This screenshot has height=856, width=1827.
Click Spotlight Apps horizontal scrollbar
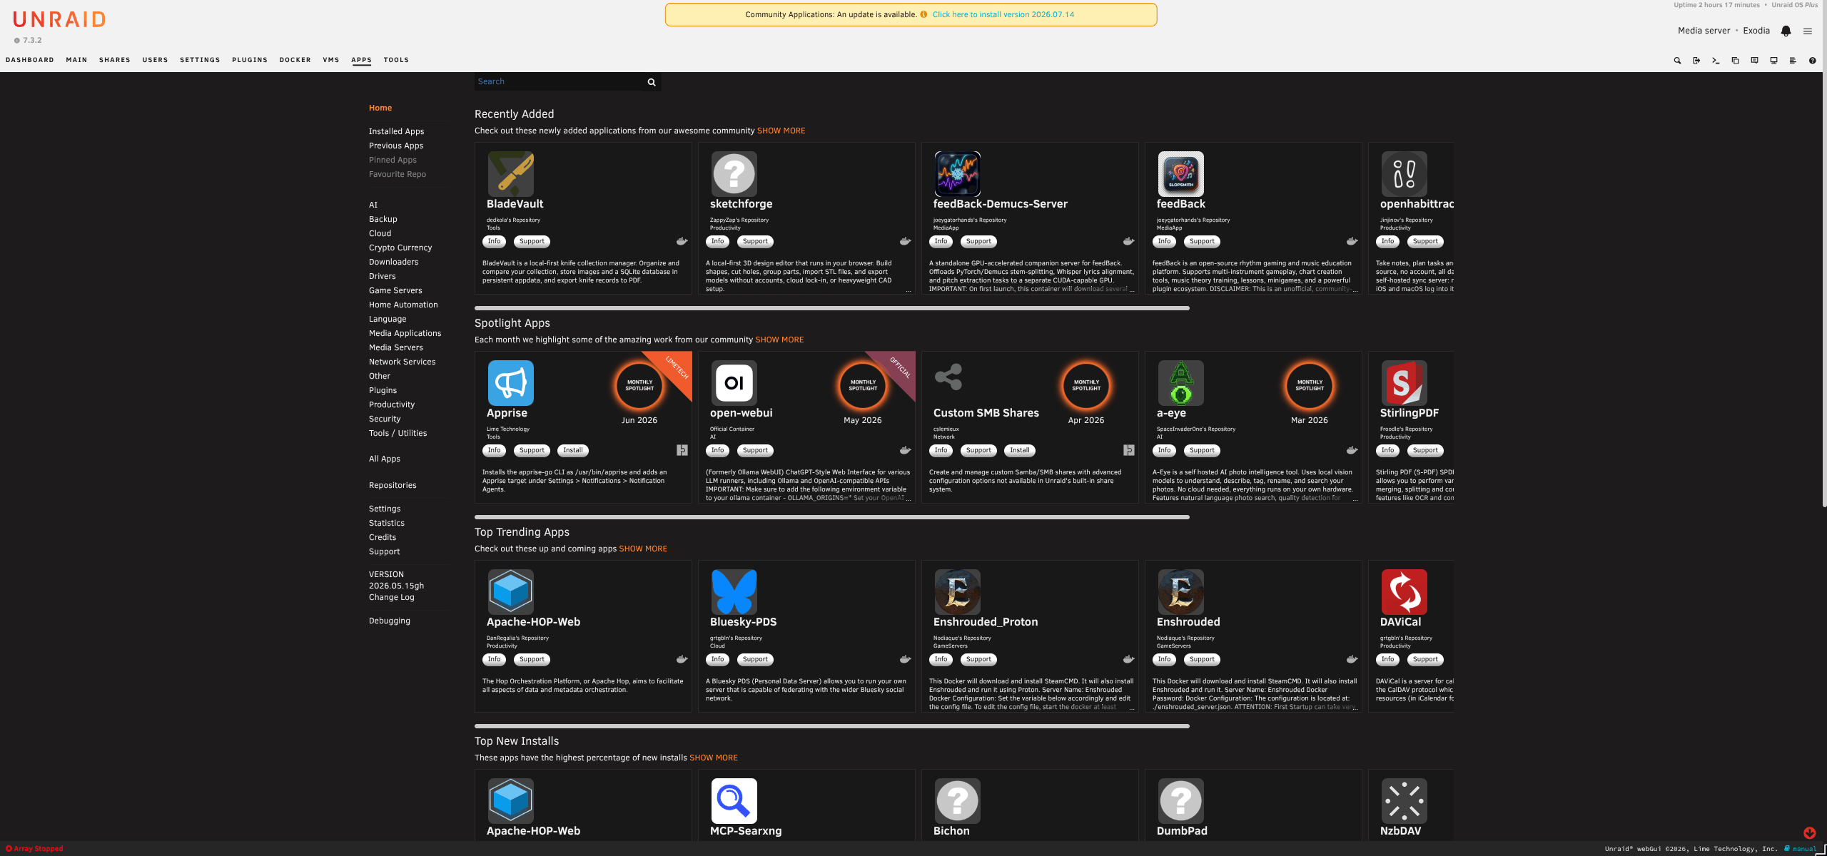[831, 517]
